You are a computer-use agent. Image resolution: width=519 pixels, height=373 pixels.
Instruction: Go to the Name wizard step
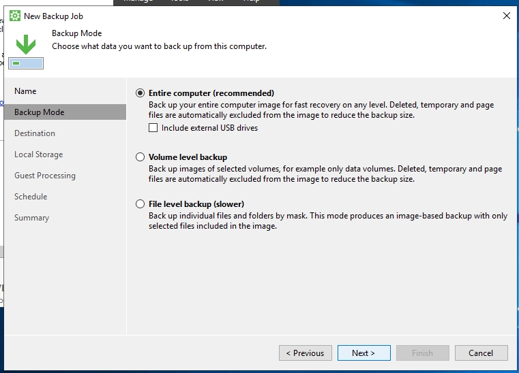(x=25, y=91)
